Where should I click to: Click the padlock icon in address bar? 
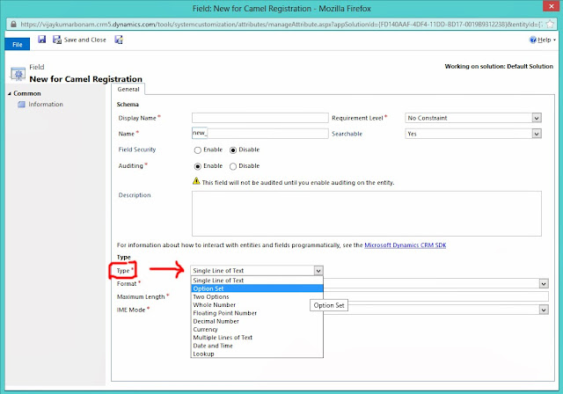13,24
